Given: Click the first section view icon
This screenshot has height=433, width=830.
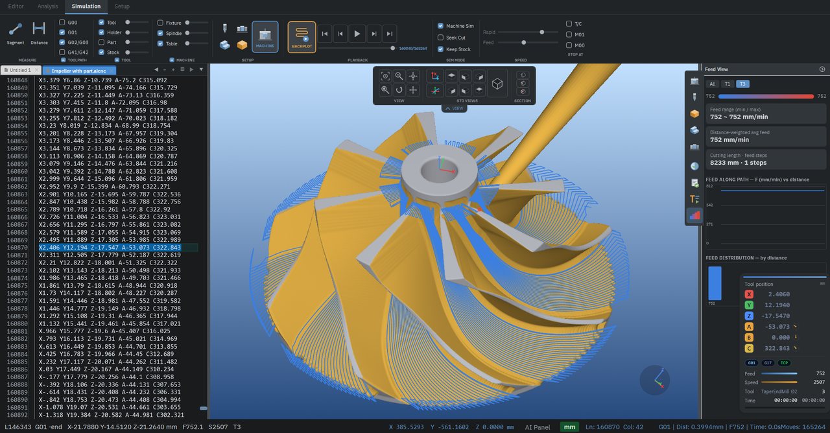Looking at the screenshot, I should point(523,75).
